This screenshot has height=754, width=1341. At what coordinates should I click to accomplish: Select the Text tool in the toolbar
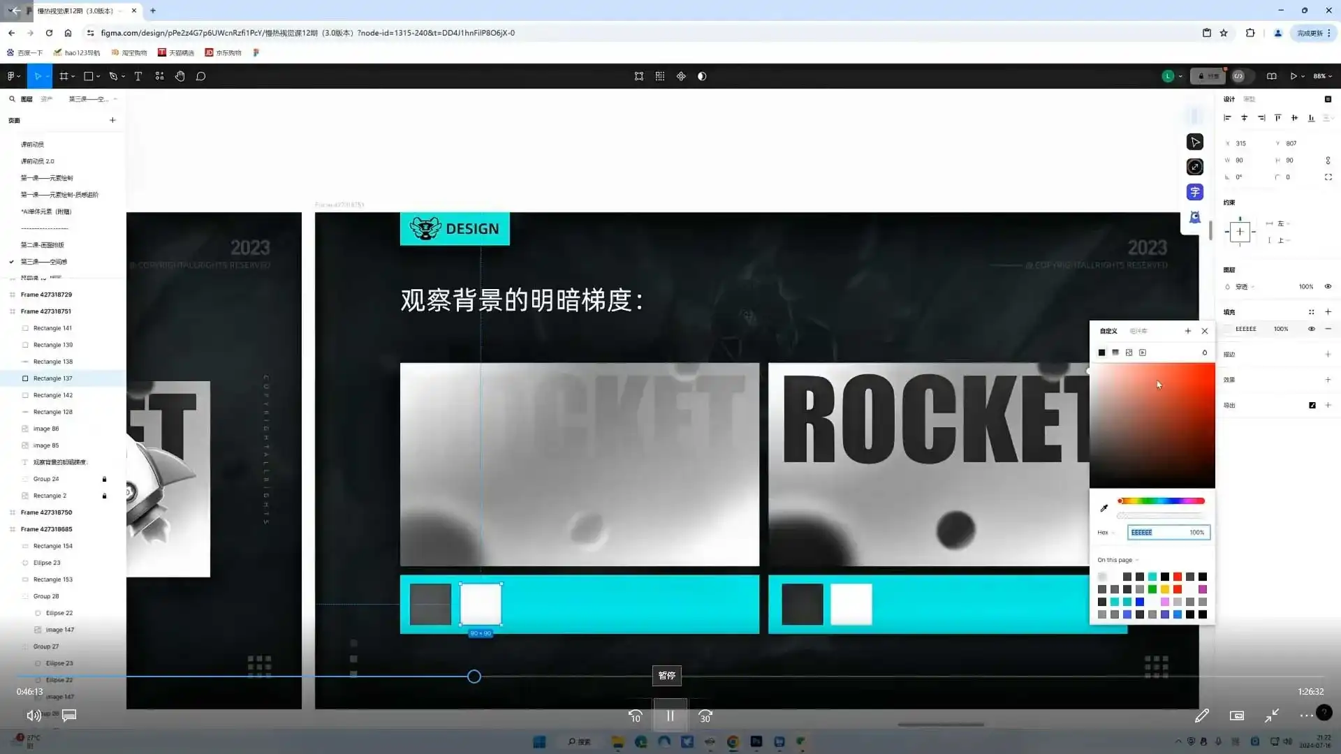[x=138, y=76]
